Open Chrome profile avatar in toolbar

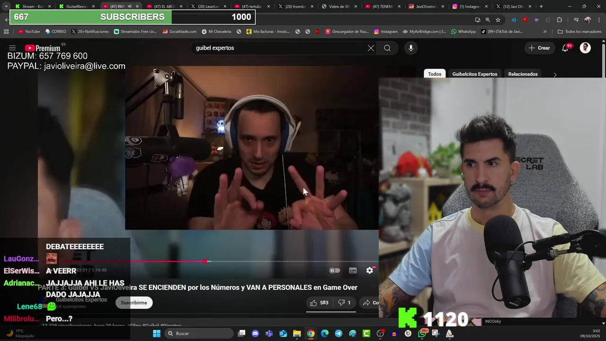pos(588,20)
